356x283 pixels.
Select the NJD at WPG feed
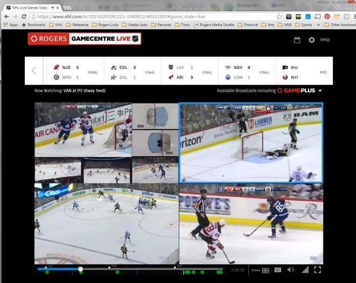click(x=251, y=224)
